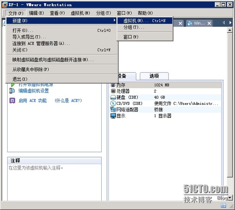Open the 分组(T) menu in menu bar
Viewport: 235px width, 210px height.
pos(103,13)
